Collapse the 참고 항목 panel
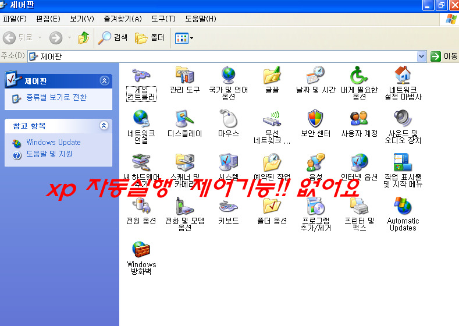Viewport: 459px width, 326px height. 104,125
